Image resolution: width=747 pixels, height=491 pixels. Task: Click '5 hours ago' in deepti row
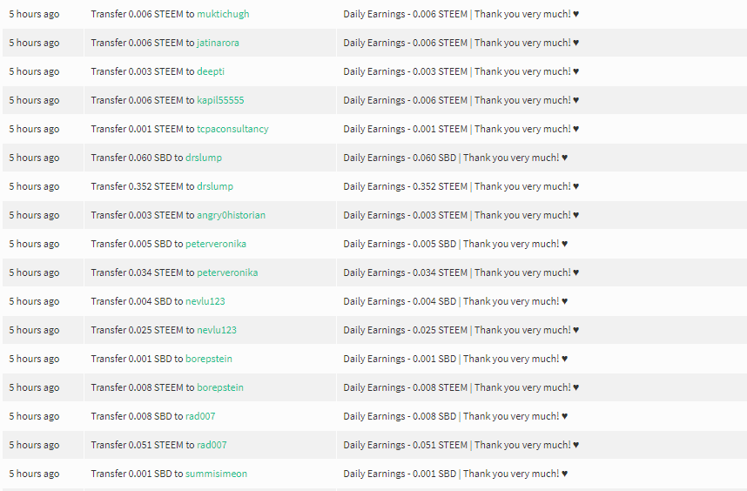pyautogui.click(x=34, y=71)
